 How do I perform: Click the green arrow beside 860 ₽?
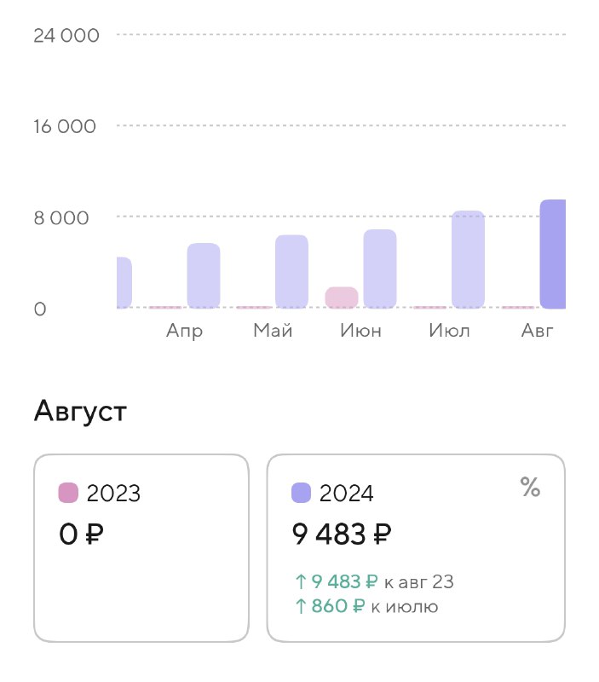(300, 606)
